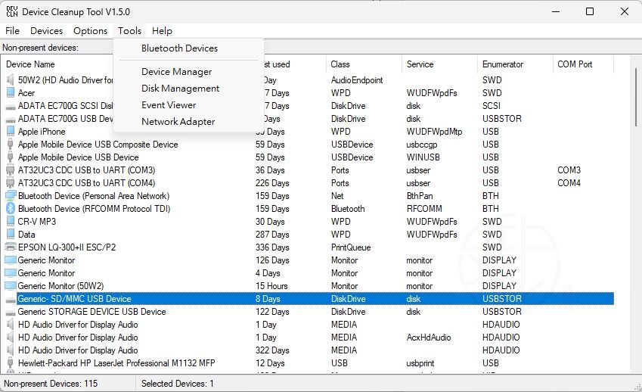Click the disk drive icon for Generic STORAGE DEVICE USB Device
Image resolution: width=642 pixels, height=392 pixels.
[11, 312]
